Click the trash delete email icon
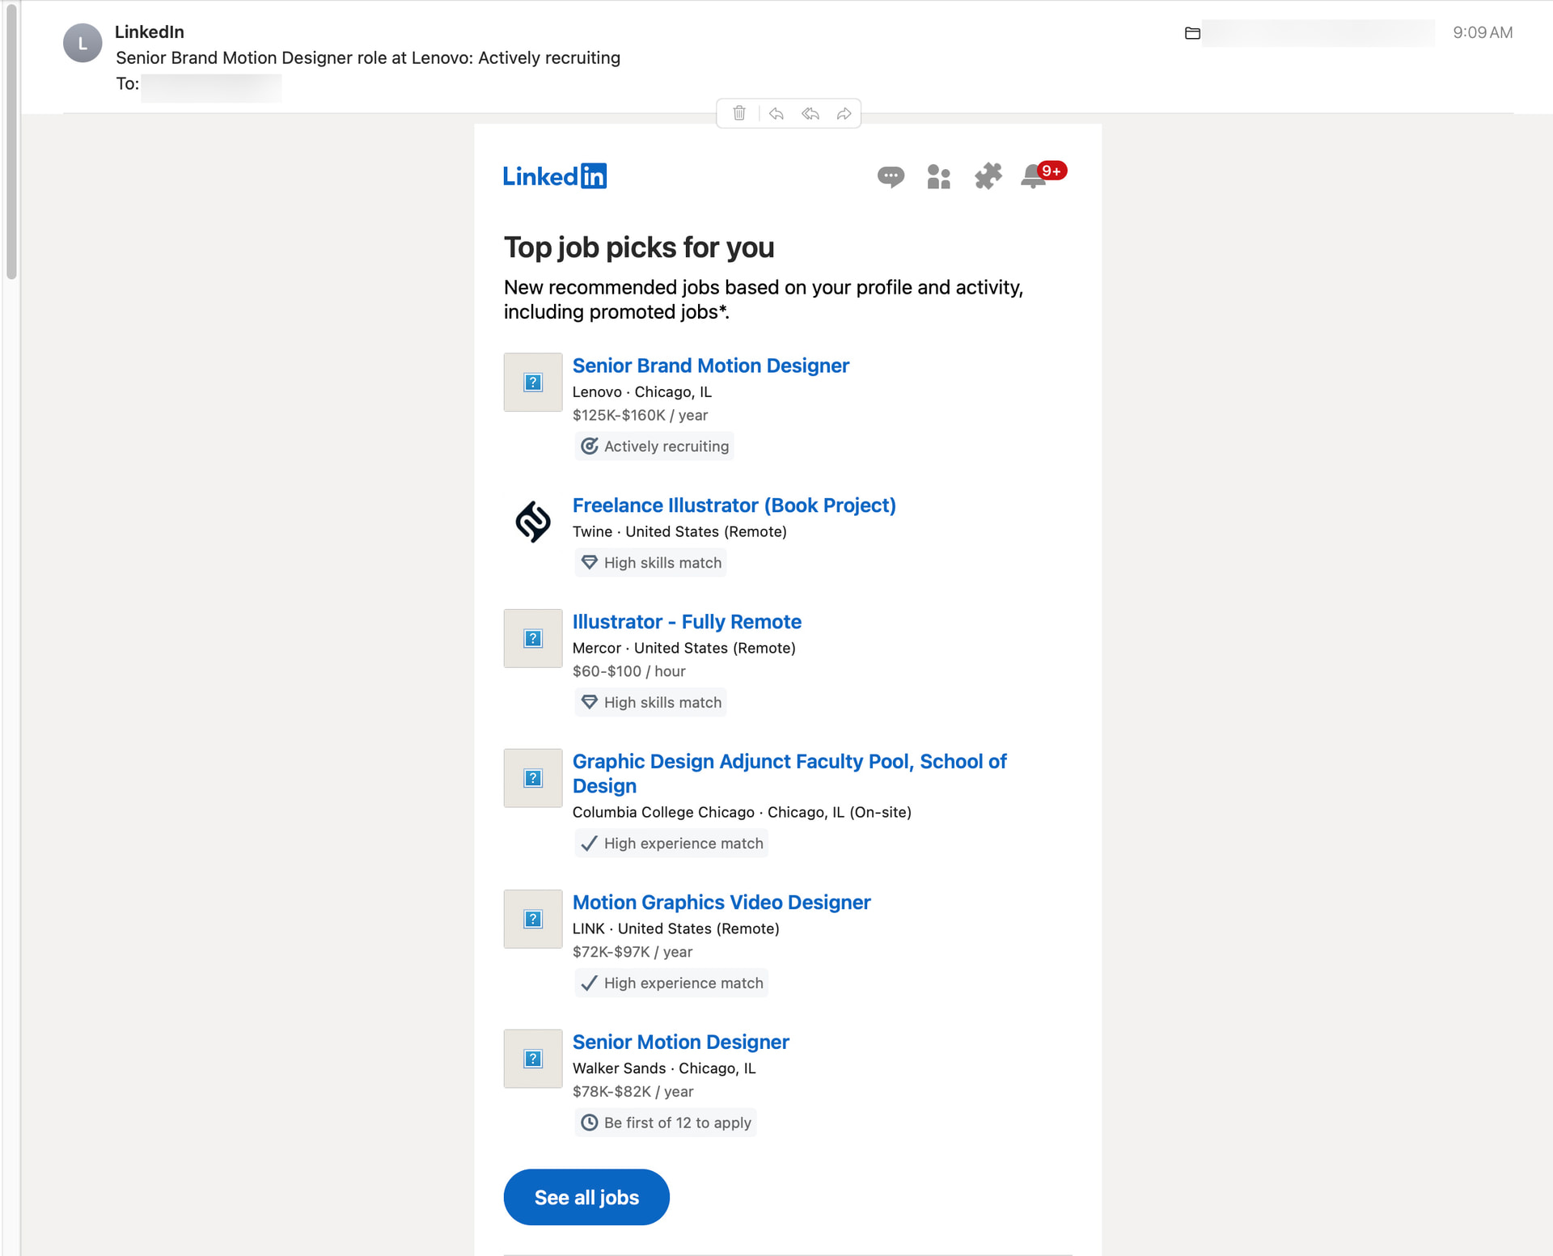This screenshot has height=1256, width=1553. tap(738, 113)
